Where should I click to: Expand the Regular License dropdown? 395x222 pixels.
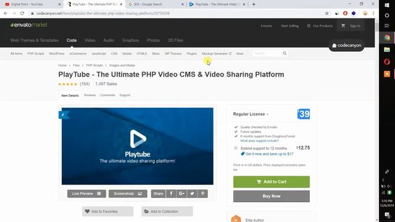[x=251, y=114]
